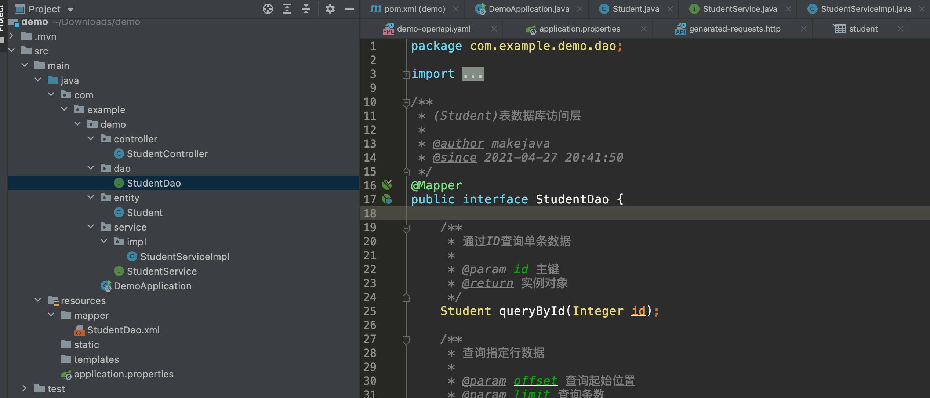The height and width of the screenshot is (398, 930).
Task: Open Project panel settings gear
Action: coord(330,9)
